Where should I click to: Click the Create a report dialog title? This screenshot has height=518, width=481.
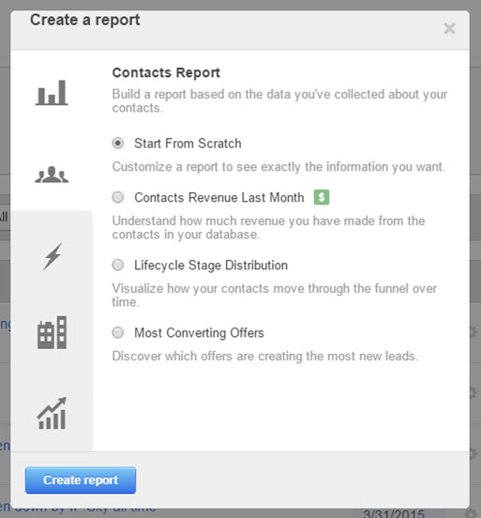[x=85, y=20]
